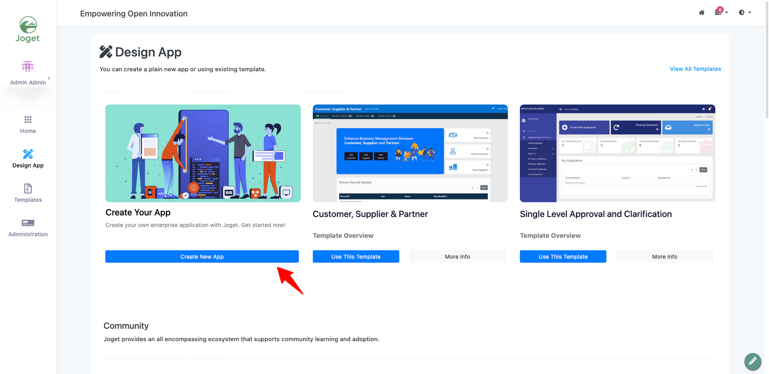769x374 pixels.
Task: Expand the inbox dropdown arrow
Action: point(727,12)
